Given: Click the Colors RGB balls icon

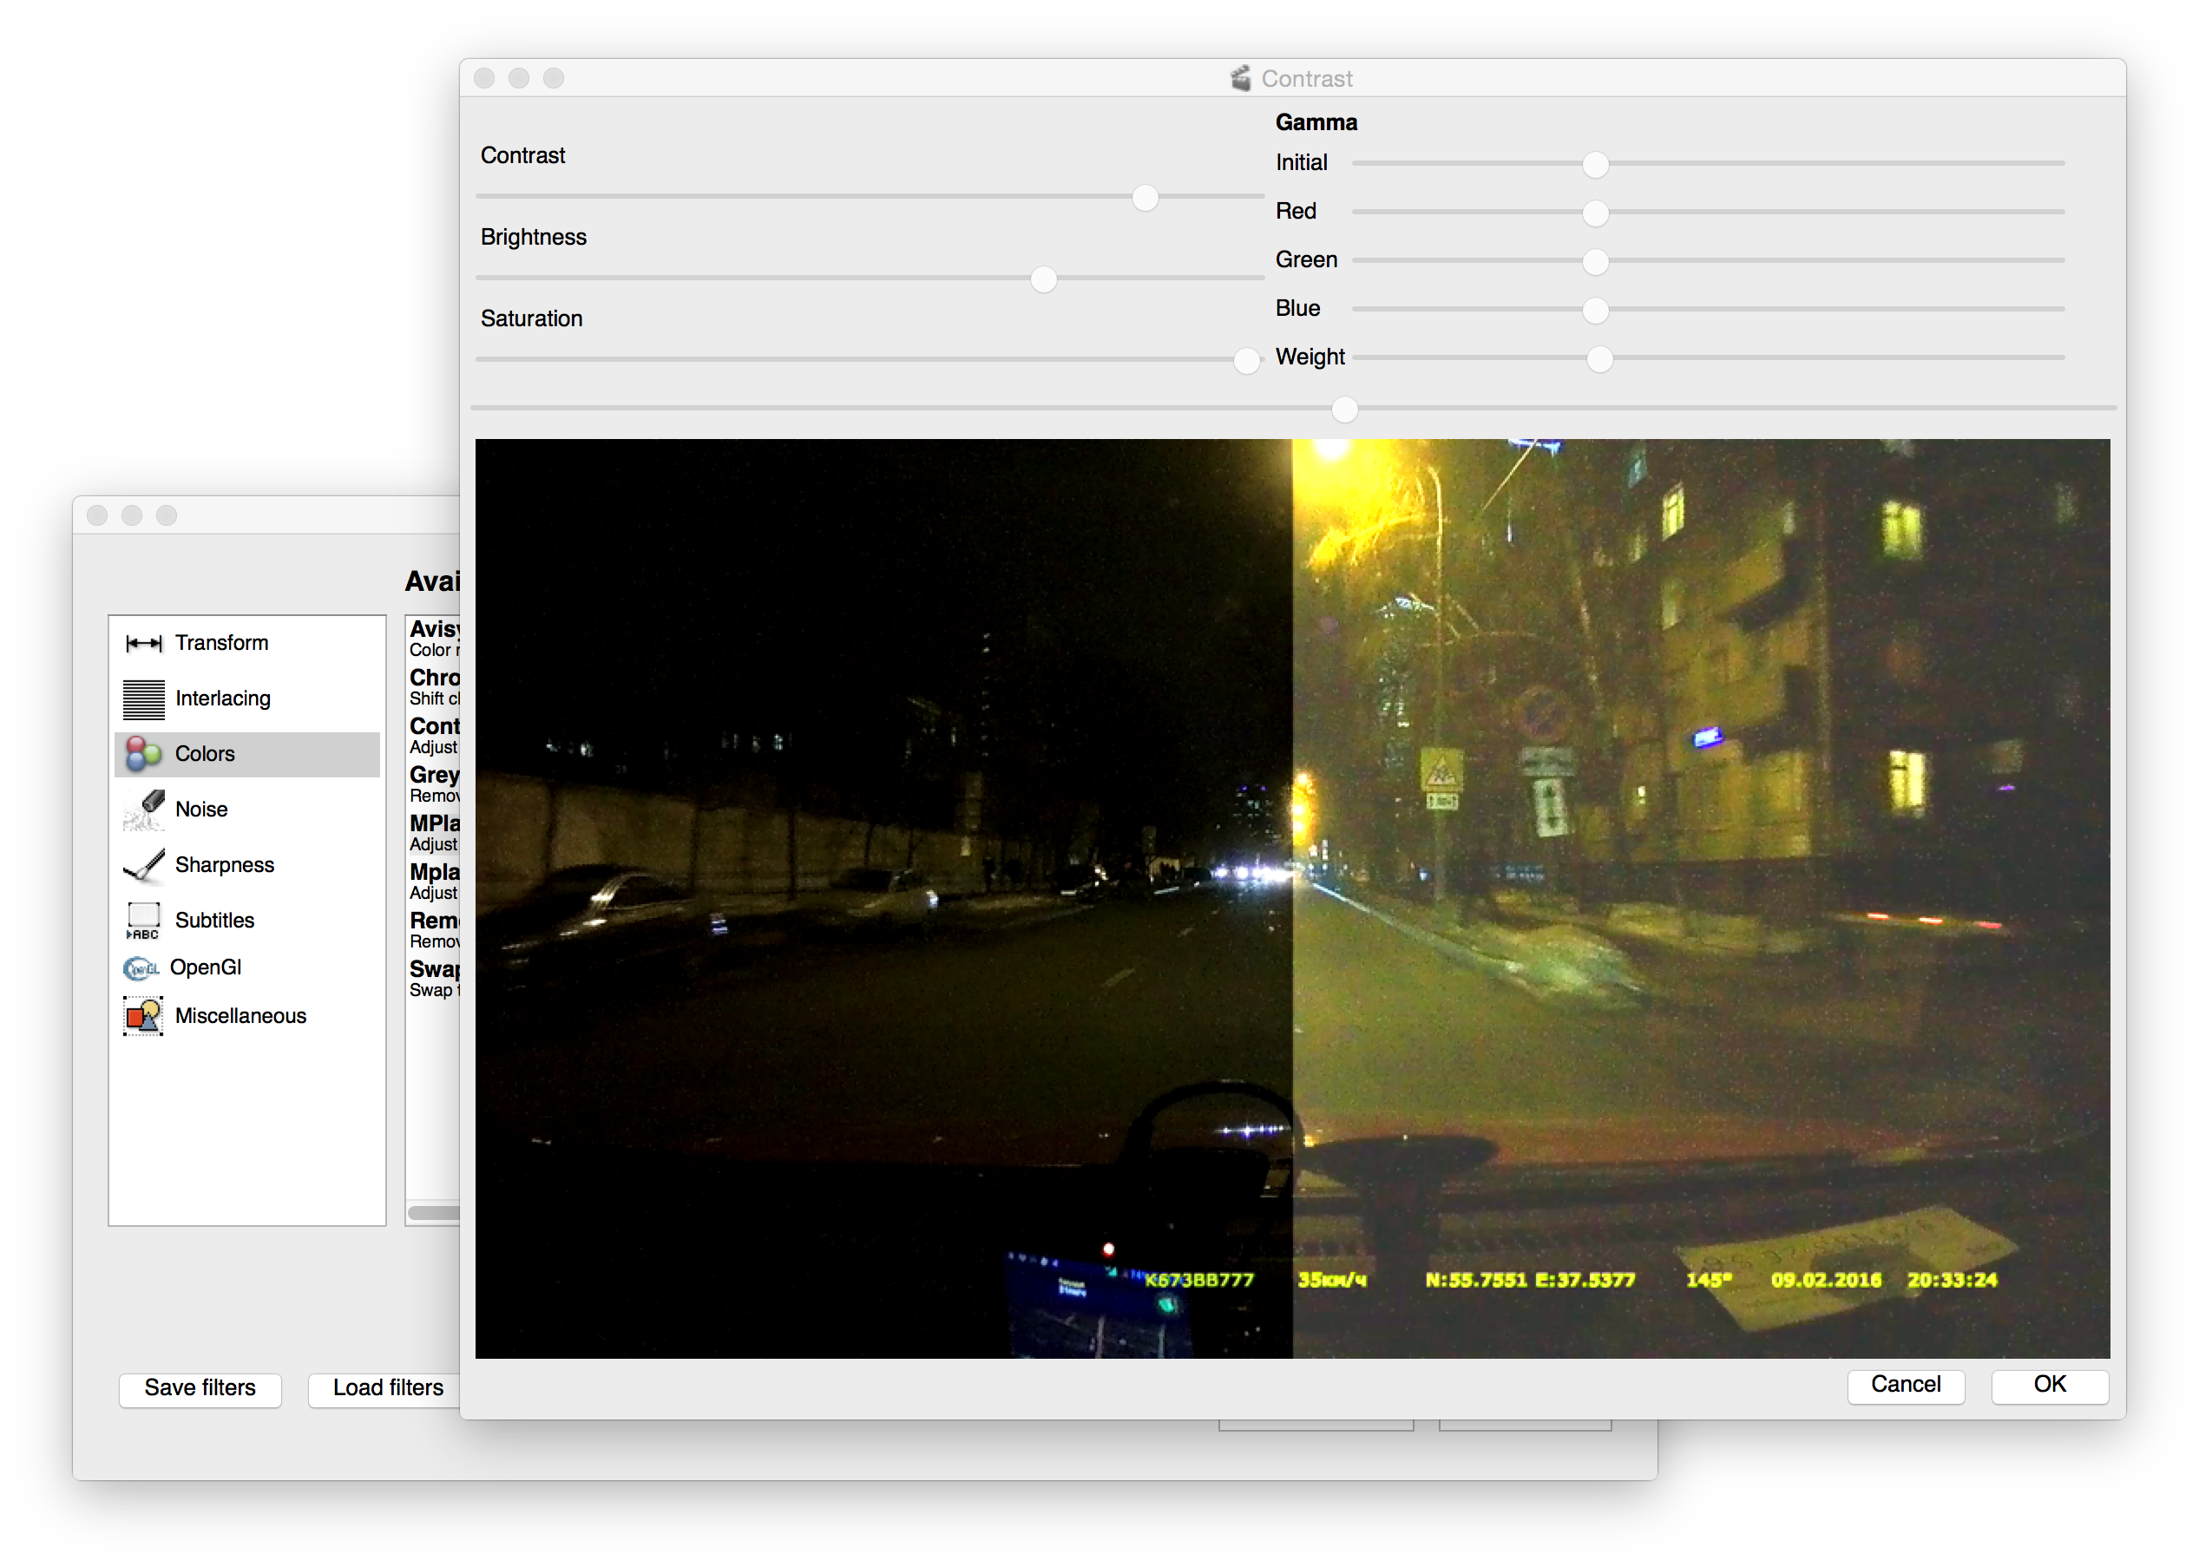Looking at the screenshot, I should [x=144, y=755].
